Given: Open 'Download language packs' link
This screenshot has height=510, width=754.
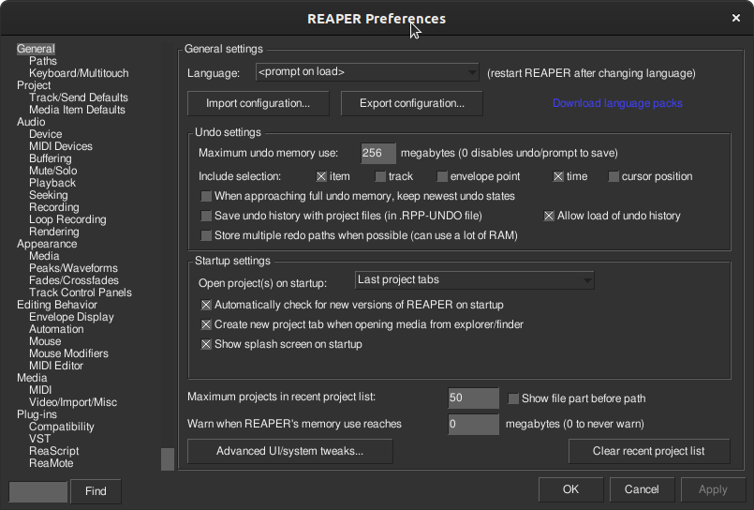Looking at the screenshot, I should pyautogui.click(x=617, y=103).
